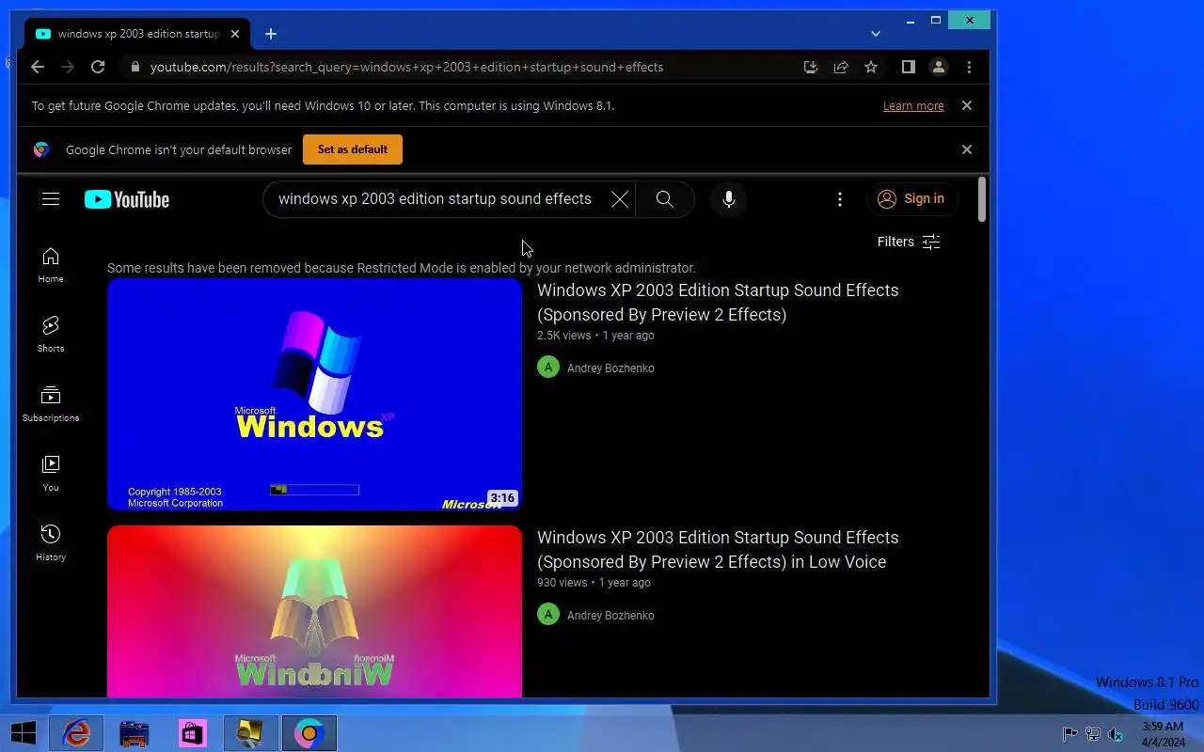The height and width of the screenshot is (752, 1204).
Task: Open Andrey Bozhenko channel under Low Voice video
Action: (x=610, y=616)
